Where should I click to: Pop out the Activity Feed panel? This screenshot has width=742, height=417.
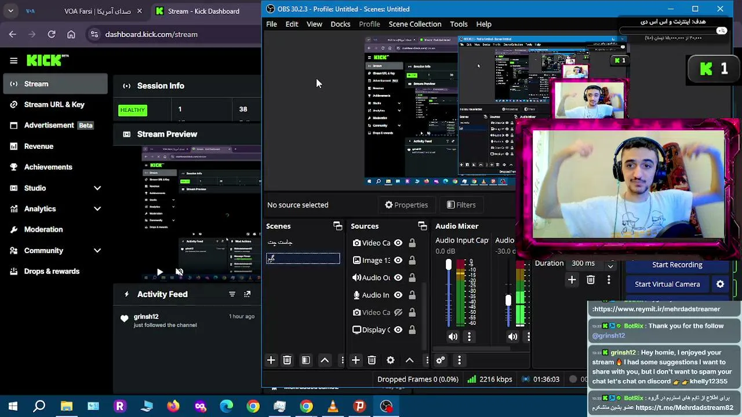pos(247,294)
